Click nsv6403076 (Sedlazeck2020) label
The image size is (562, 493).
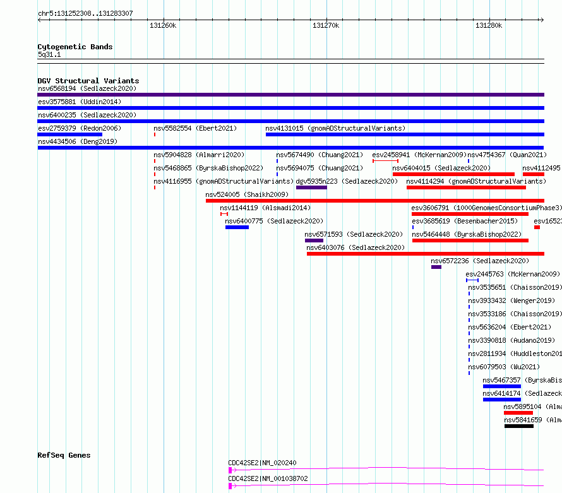[356, 247]
